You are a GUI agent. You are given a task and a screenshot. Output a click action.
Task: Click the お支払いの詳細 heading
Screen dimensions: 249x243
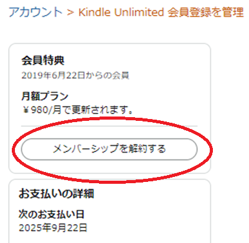coord(56,194)
